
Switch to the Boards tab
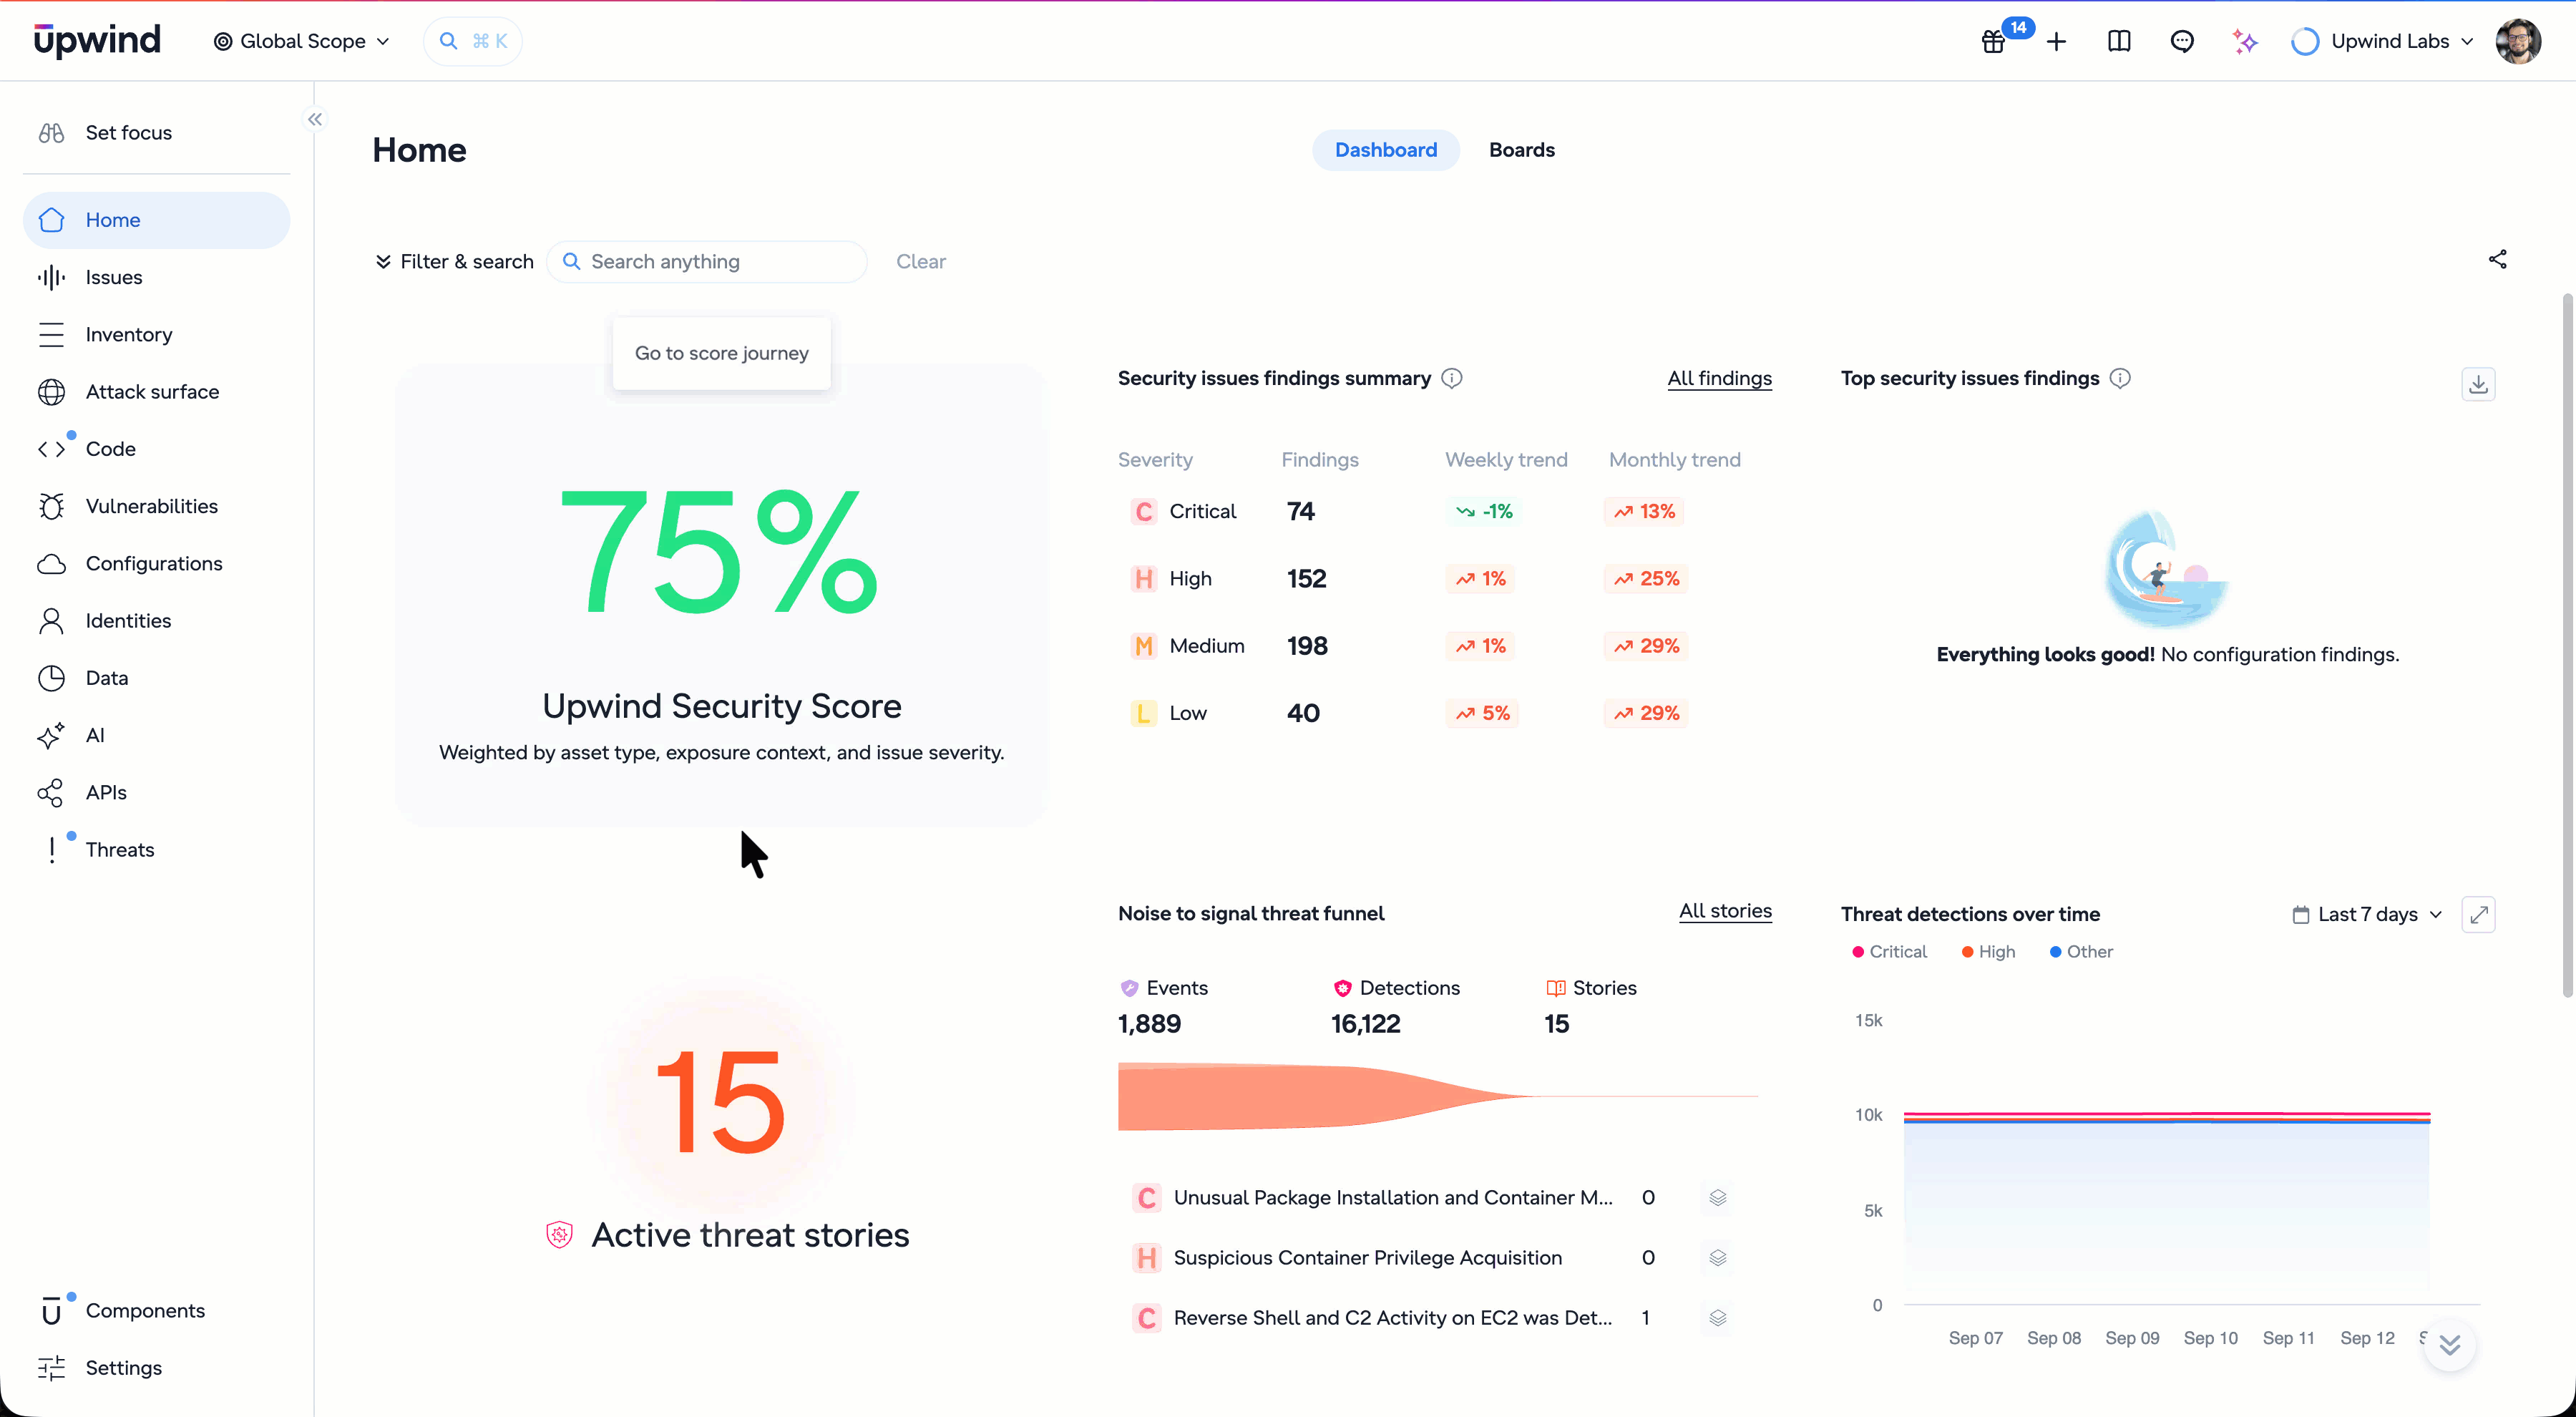click(x=1521, y=150)
